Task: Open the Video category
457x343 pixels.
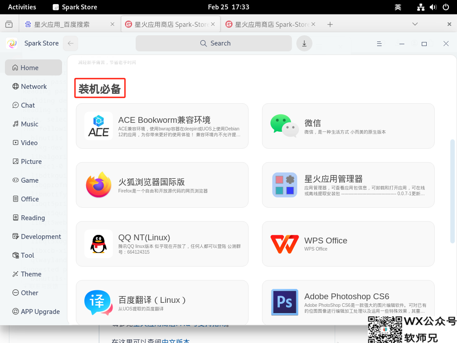Action: pos(33,142)
